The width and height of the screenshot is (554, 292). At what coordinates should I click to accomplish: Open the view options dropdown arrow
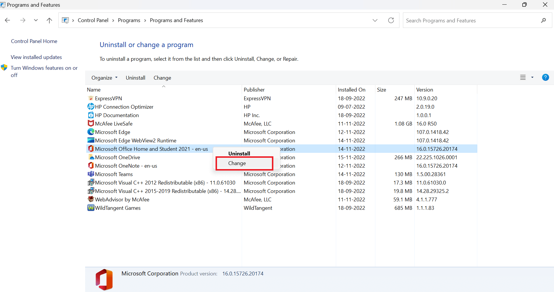point(532,77)
